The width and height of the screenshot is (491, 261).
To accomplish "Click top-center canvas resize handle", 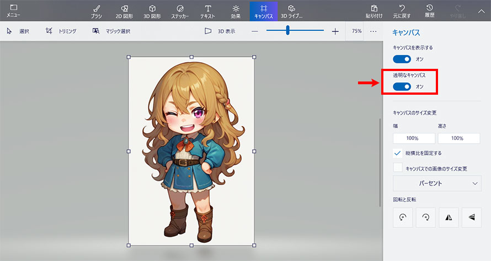I will (191, 57).
